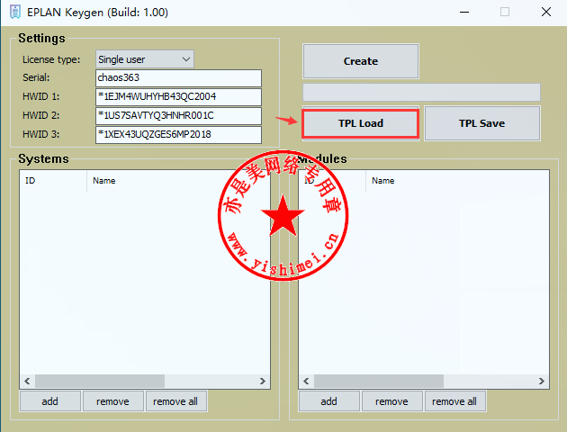The image size is (567, 432).
Task: Click Systems list left scroll arrow
Action: point(27,381)
